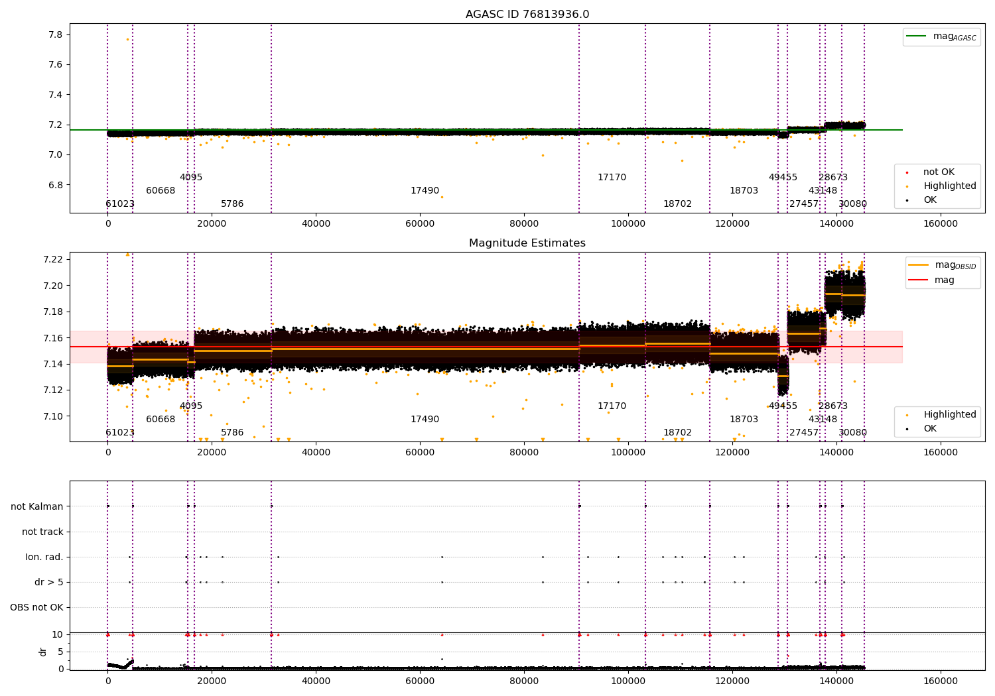Click obsid label 17490 in Magnitude Estimates plot

point(425,420)
